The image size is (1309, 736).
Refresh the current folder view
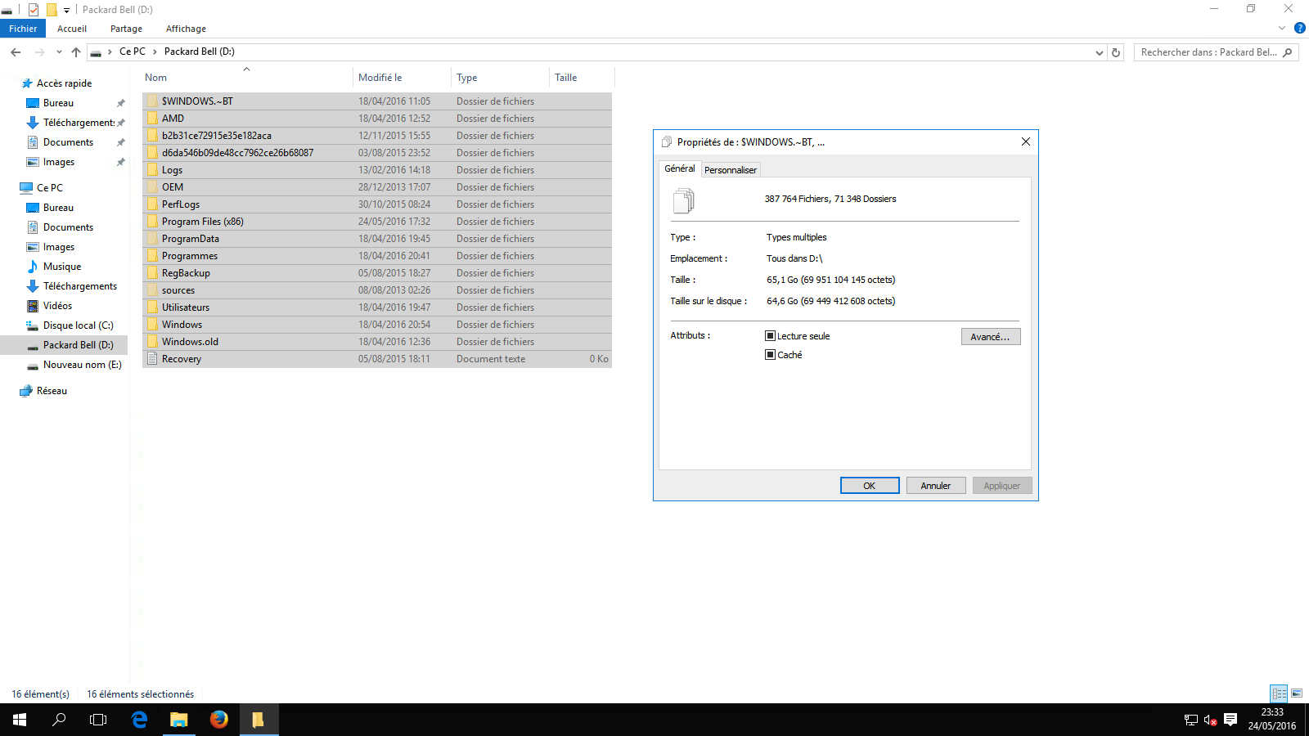point(1116,52)
